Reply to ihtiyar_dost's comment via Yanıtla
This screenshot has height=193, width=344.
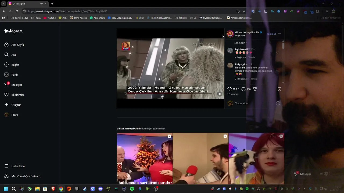254,79
